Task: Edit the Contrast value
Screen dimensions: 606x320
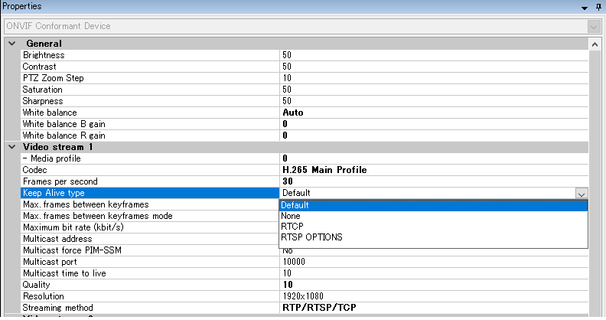Action: (433, 67)
